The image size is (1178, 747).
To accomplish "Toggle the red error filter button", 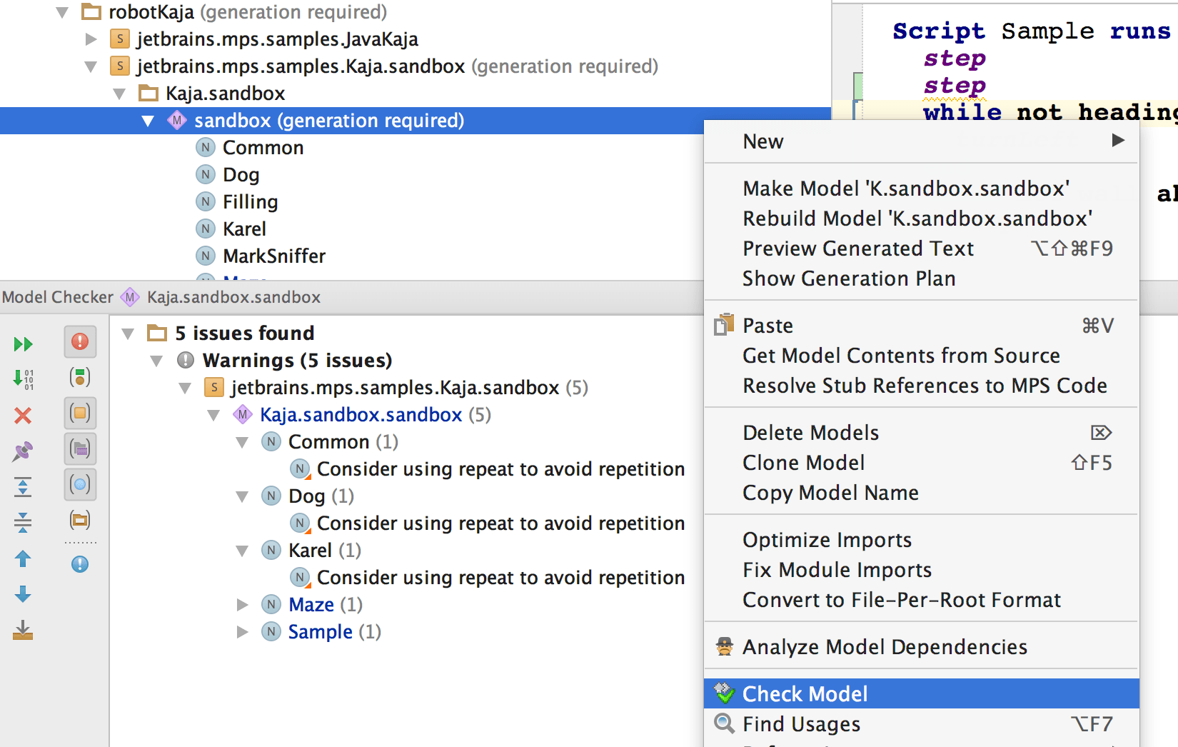I will click(80, 341).
